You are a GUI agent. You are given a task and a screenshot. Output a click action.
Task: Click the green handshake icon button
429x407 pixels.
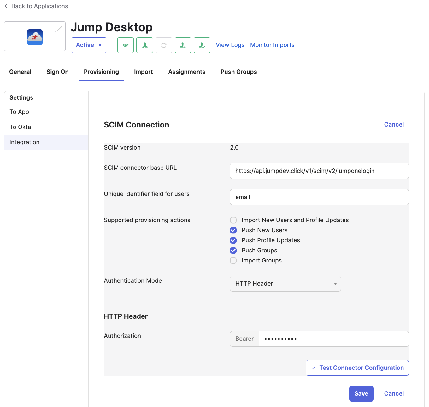point(126,45)
